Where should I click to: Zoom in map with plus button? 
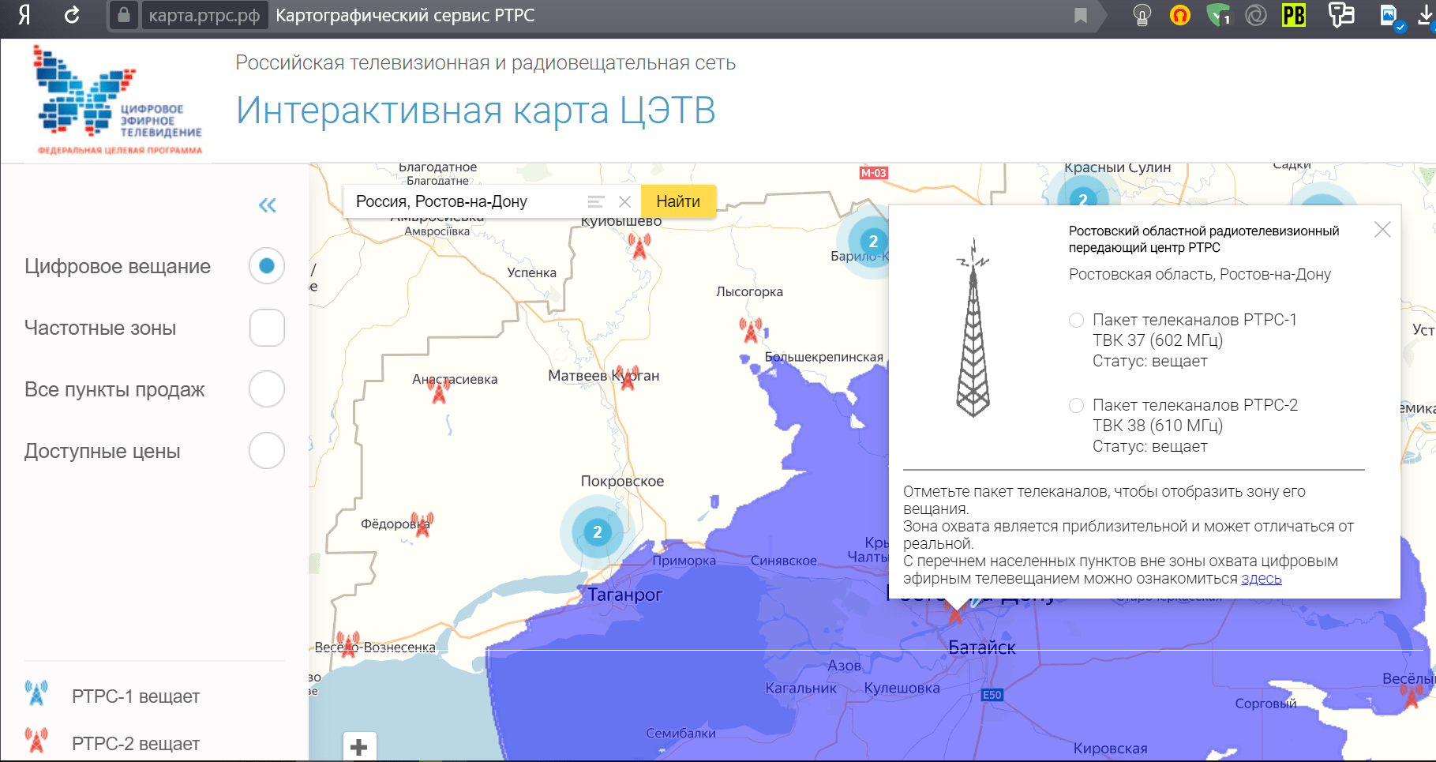pos(359,746)
